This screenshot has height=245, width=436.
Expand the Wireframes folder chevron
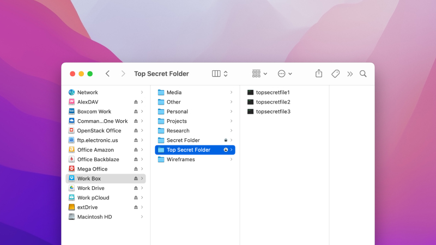(x=231, y=160)
